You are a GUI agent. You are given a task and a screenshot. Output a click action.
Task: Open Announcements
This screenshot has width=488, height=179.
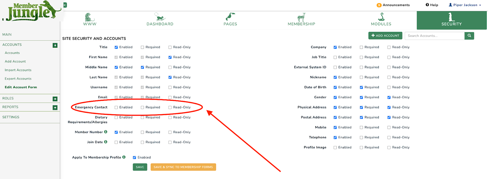[x=396, y=5]
